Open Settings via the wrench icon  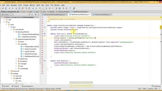click(56, 8)
